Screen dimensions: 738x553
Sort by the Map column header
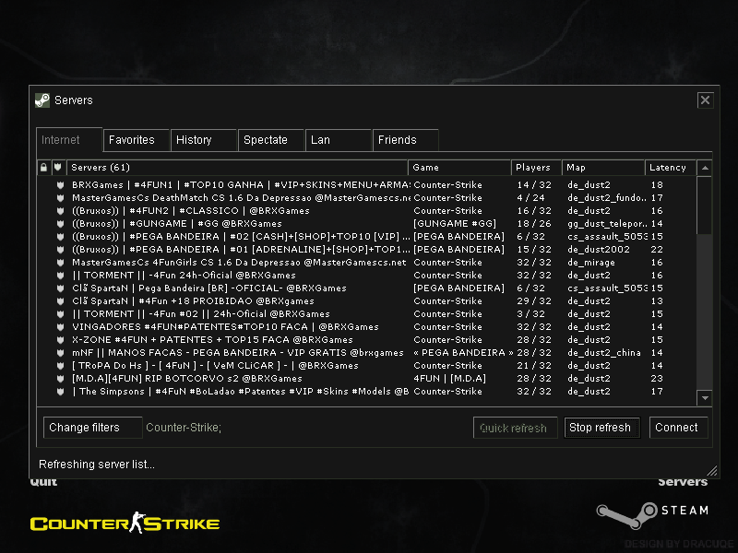[x=603, y=168]
